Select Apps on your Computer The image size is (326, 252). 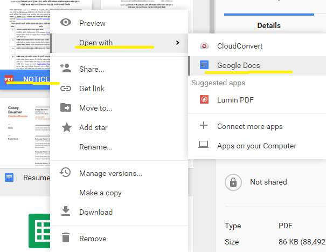(256, 146)
